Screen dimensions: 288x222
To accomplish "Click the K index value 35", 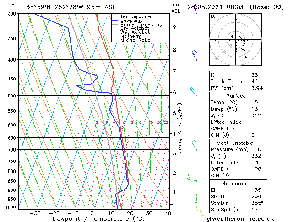I will tap(255, 75).
